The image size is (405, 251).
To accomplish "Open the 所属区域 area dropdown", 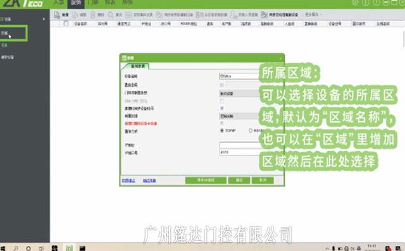I will click(239, 116).
